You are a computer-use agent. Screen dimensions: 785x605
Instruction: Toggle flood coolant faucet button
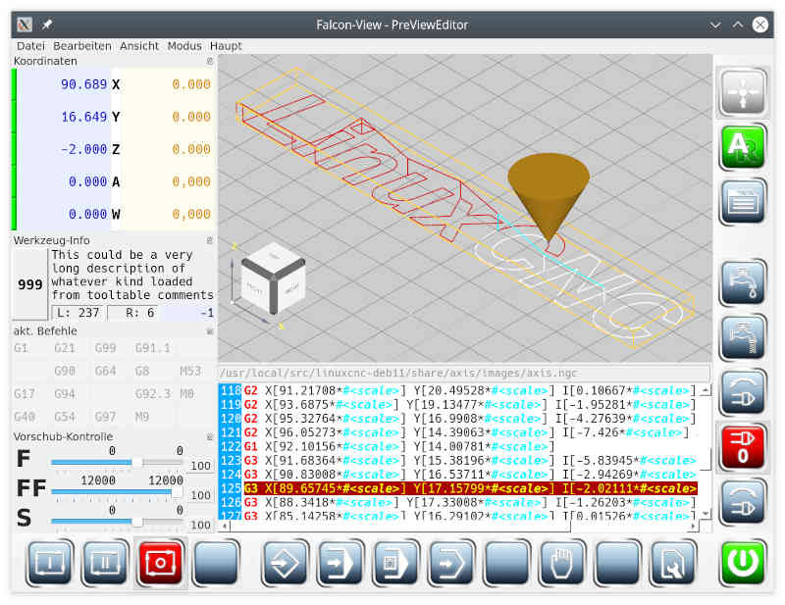[743, 282]
